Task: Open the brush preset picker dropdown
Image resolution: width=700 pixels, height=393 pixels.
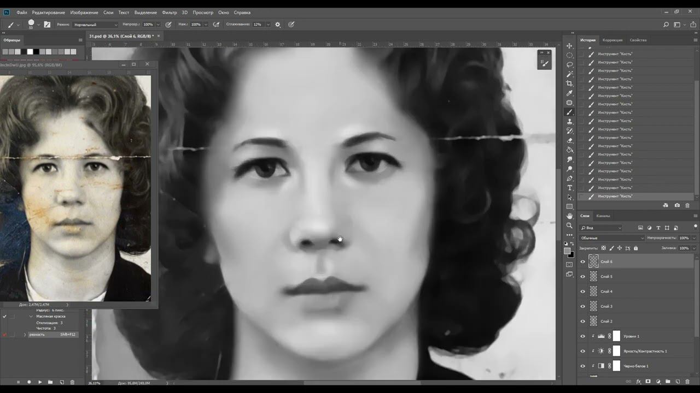Action: click(x=38, y=25)
